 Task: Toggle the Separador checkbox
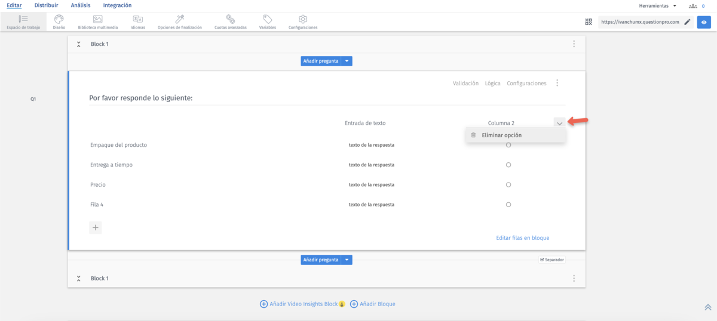(542, 260)
